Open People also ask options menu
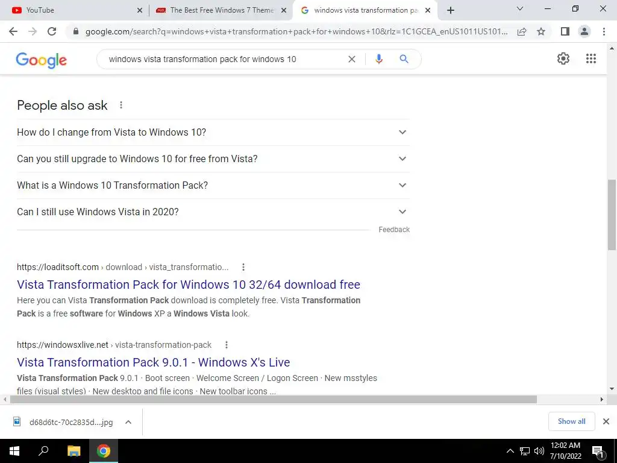This screenshot has width=617, height=463. pos(121,105)
